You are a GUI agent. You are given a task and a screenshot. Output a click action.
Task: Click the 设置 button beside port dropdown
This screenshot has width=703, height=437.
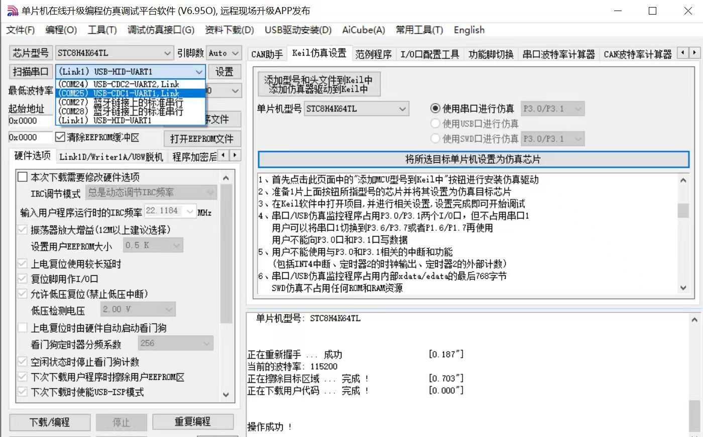(224, 72)
